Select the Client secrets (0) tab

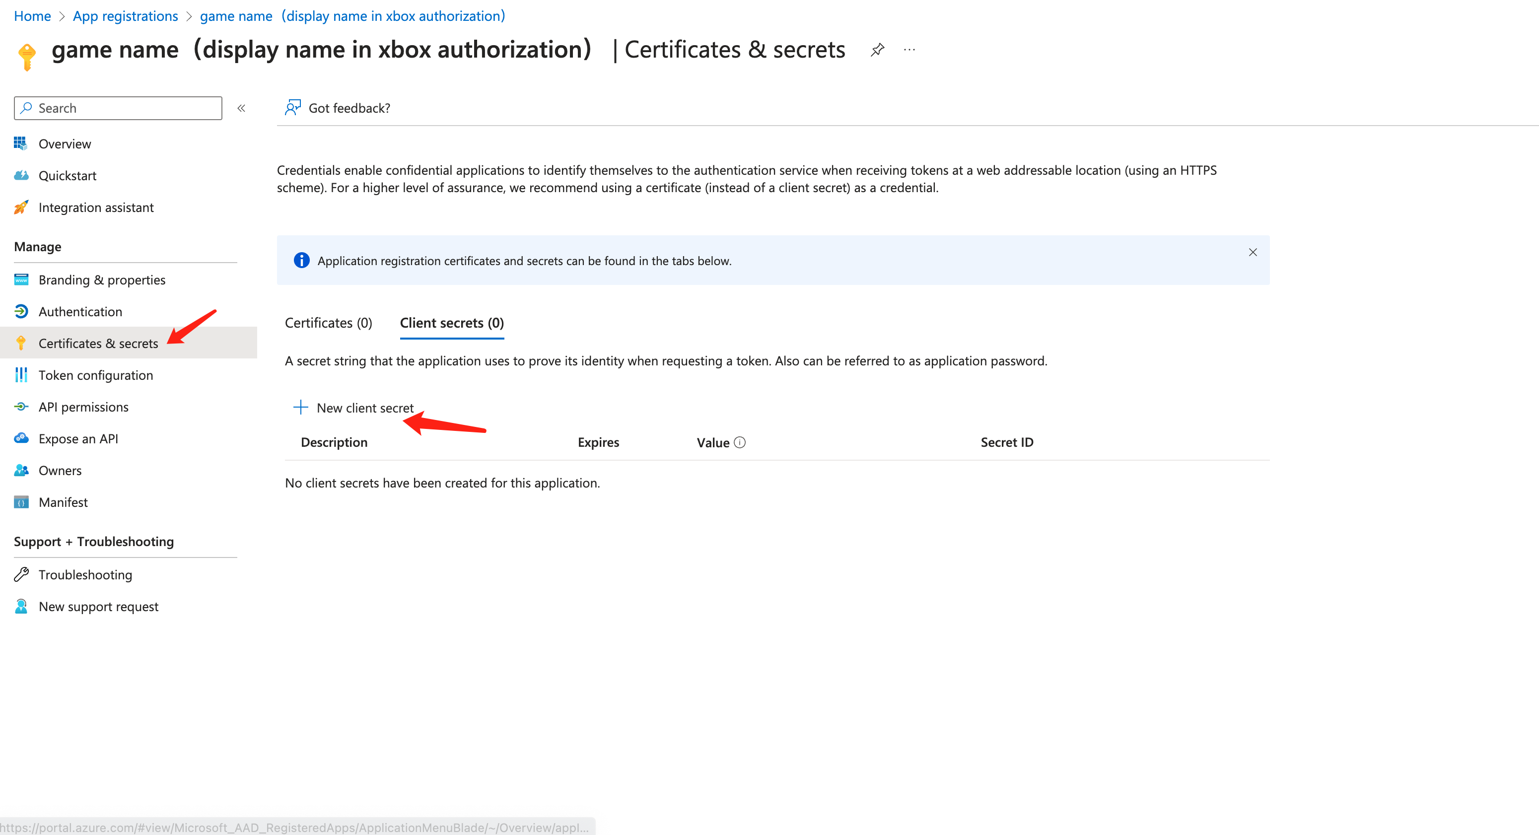451,323
